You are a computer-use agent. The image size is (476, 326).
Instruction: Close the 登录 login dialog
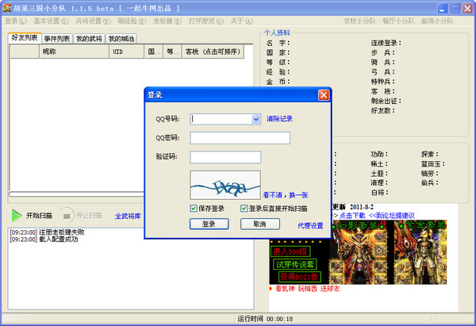pos(323,94)
